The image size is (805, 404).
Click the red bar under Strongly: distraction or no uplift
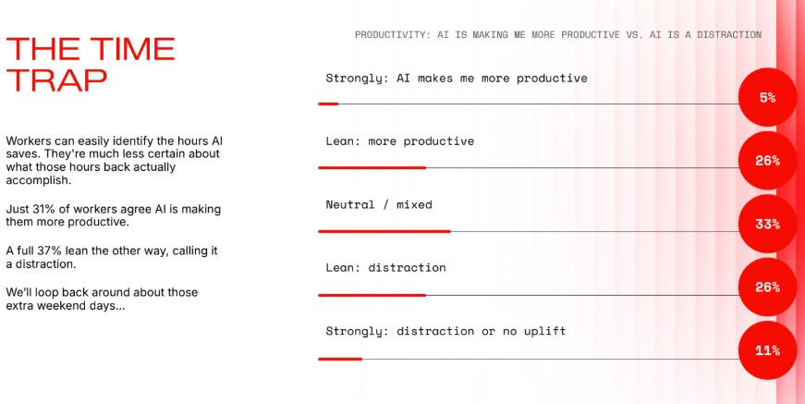(340, 359)
